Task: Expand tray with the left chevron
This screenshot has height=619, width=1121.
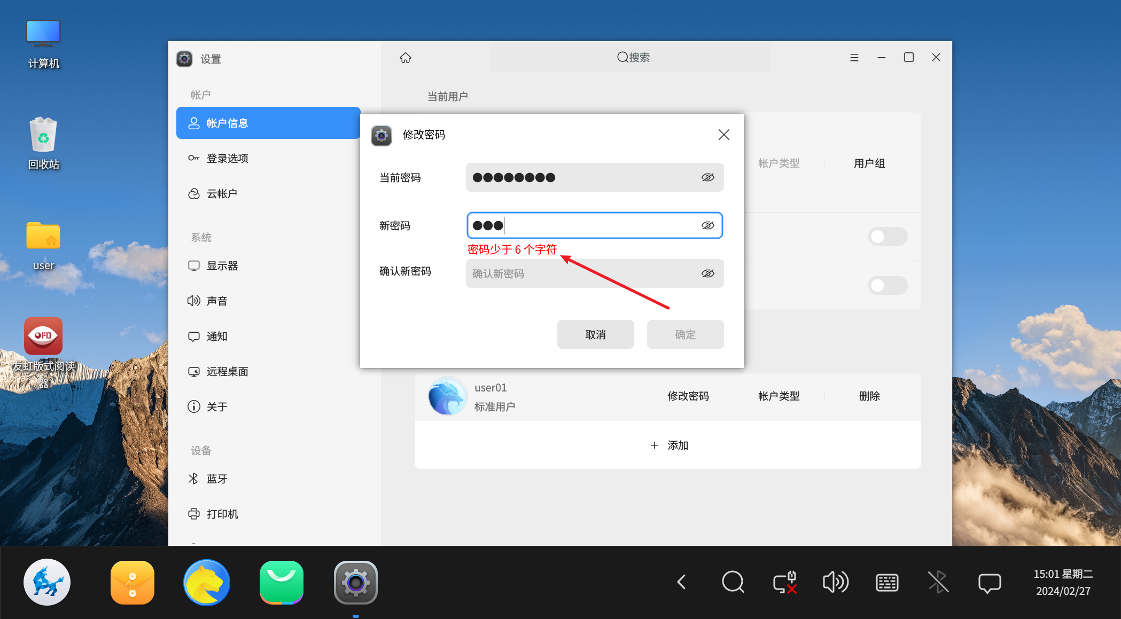Action: [x=681, y=582]
